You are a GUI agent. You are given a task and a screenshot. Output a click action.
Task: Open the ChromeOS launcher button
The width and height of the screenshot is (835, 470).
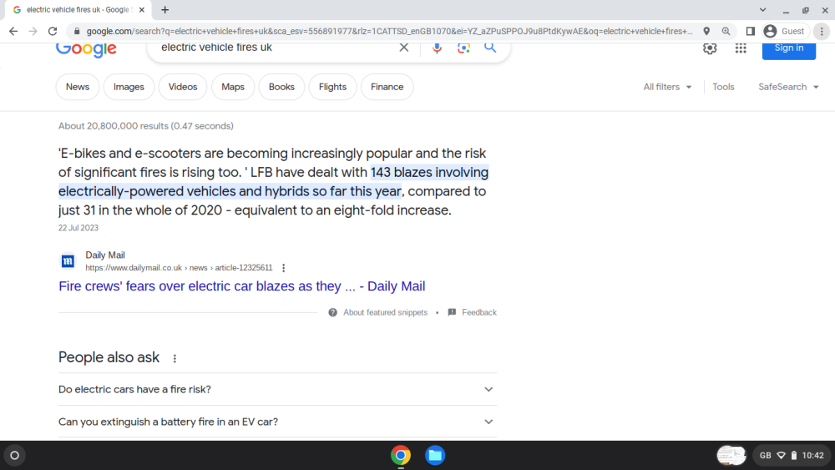coord(14,456)
